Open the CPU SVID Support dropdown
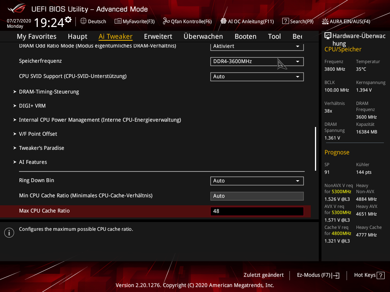Screen dimensions: 390x292 257,77
